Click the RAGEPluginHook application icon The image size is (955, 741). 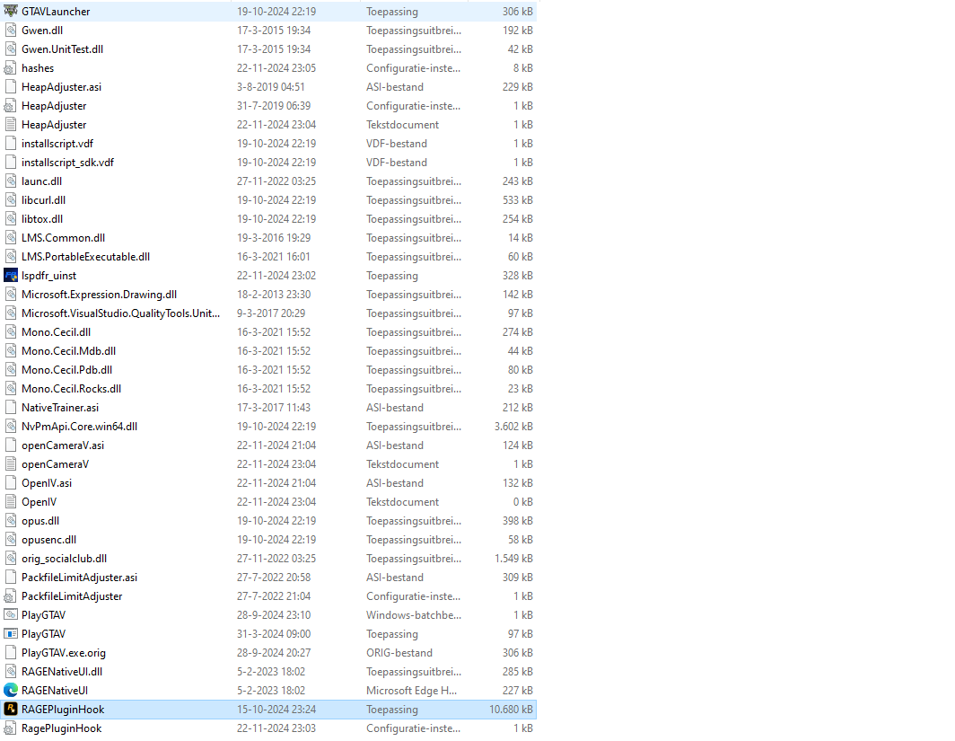[x=11, y=710]
